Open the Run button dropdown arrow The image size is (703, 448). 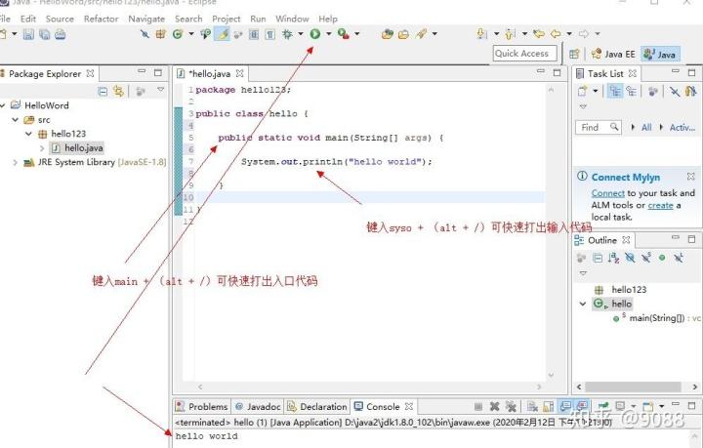(x=329, y=33)
